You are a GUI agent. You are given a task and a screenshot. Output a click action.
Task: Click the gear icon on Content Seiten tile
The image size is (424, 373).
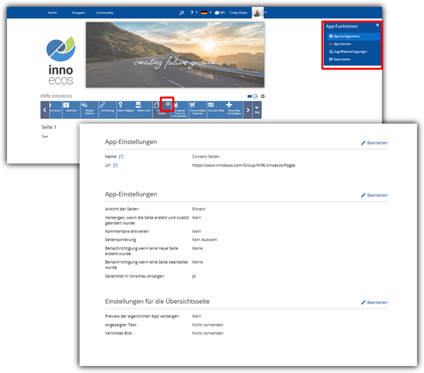[167, 104]
